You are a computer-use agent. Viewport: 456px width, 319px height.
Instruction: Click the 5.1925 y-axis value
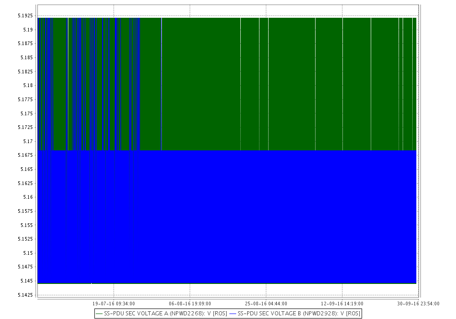tap(25, 15)
